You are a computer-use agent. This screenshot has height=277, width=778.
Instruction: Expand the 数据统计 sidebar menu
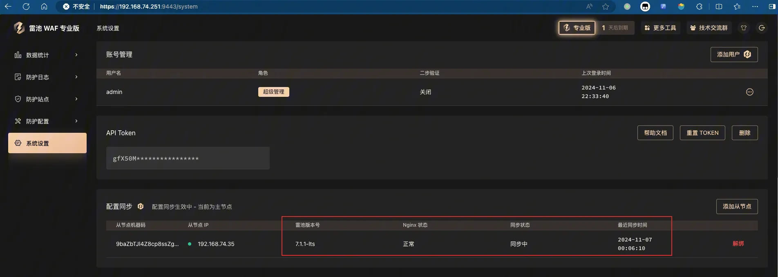(47, 55)
